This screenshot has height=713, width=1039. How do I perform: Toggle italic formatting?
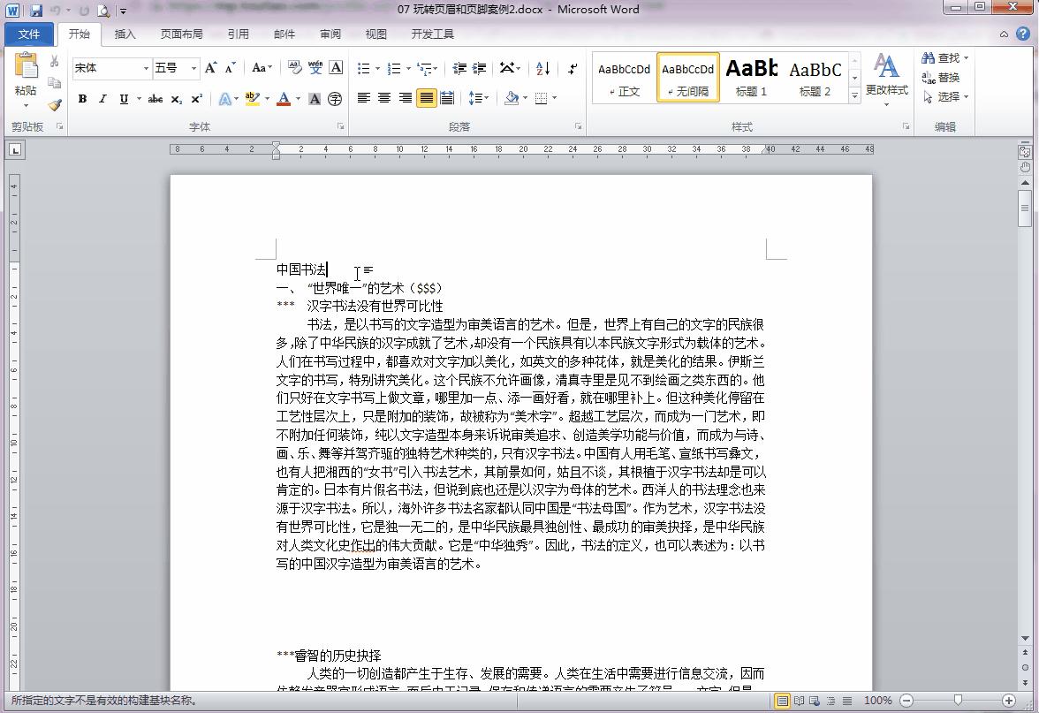tap(103, 99)
